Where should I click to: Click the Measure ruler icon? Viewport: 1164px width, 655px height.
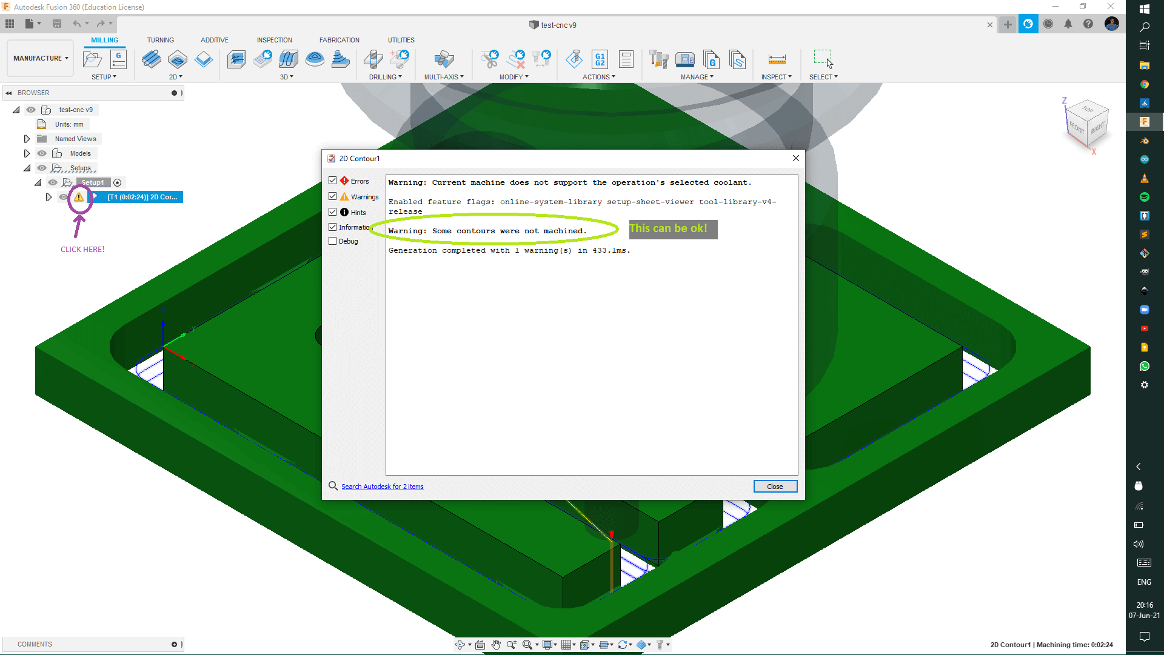pos(777,59)
